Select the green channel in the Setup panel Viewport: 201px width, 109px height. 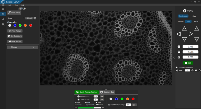20,25
